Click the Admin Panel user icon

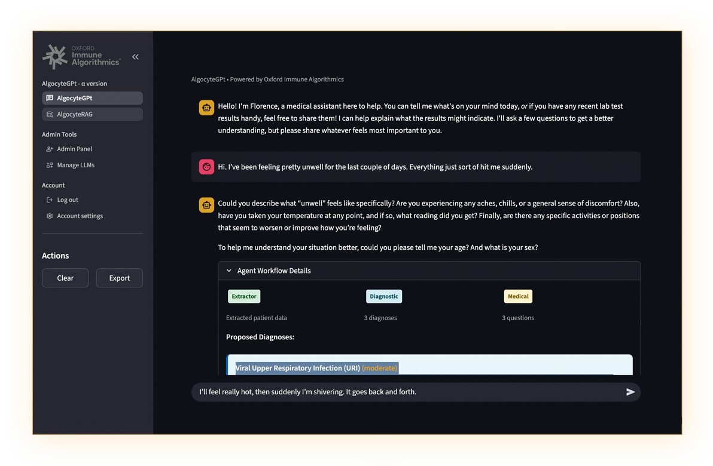(50, 149)
